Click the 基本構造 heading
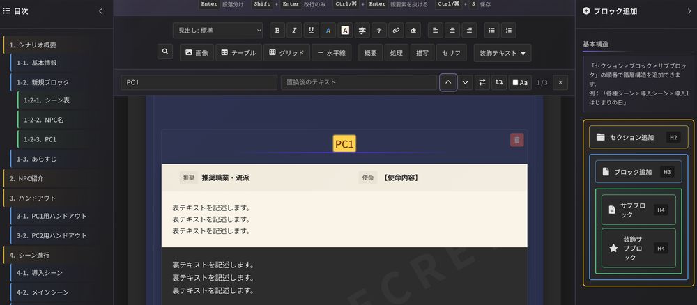 [x=596, y=44]
